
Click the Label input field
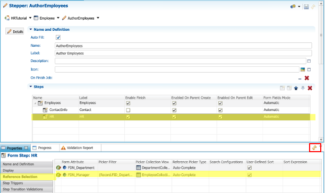183,53
